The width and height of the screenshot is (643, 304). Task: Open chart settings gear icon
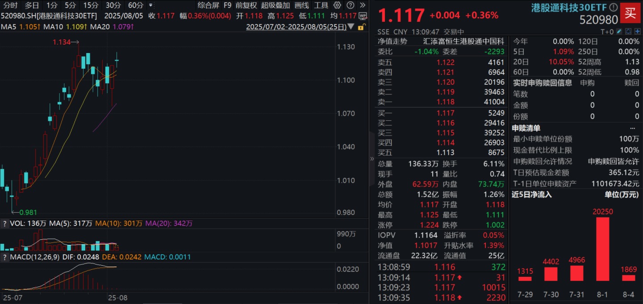click(x=338, y=5)
